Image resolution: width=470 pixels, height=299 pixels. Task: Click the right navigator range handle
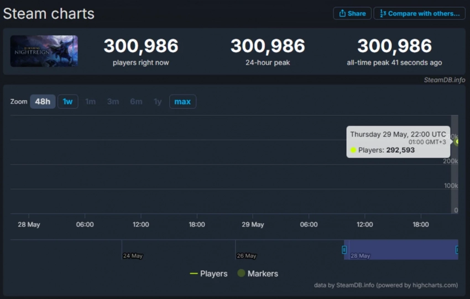pyautogui.click(x=457, y=250)
